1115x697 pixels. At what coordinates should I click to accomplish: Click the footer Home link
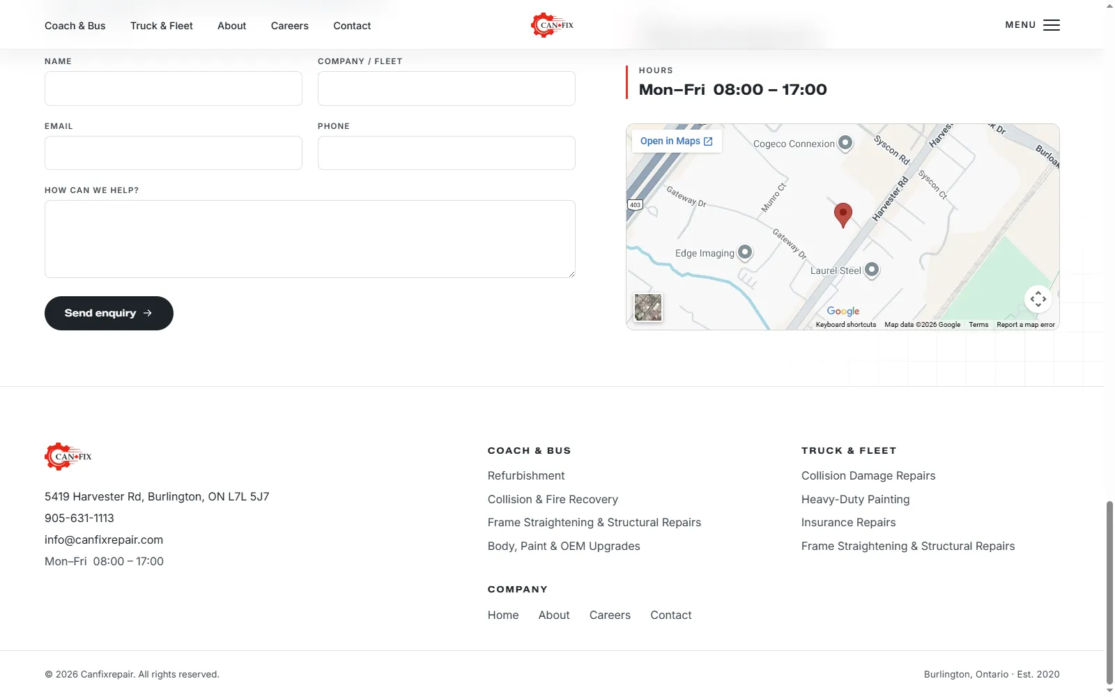[503, 615]
